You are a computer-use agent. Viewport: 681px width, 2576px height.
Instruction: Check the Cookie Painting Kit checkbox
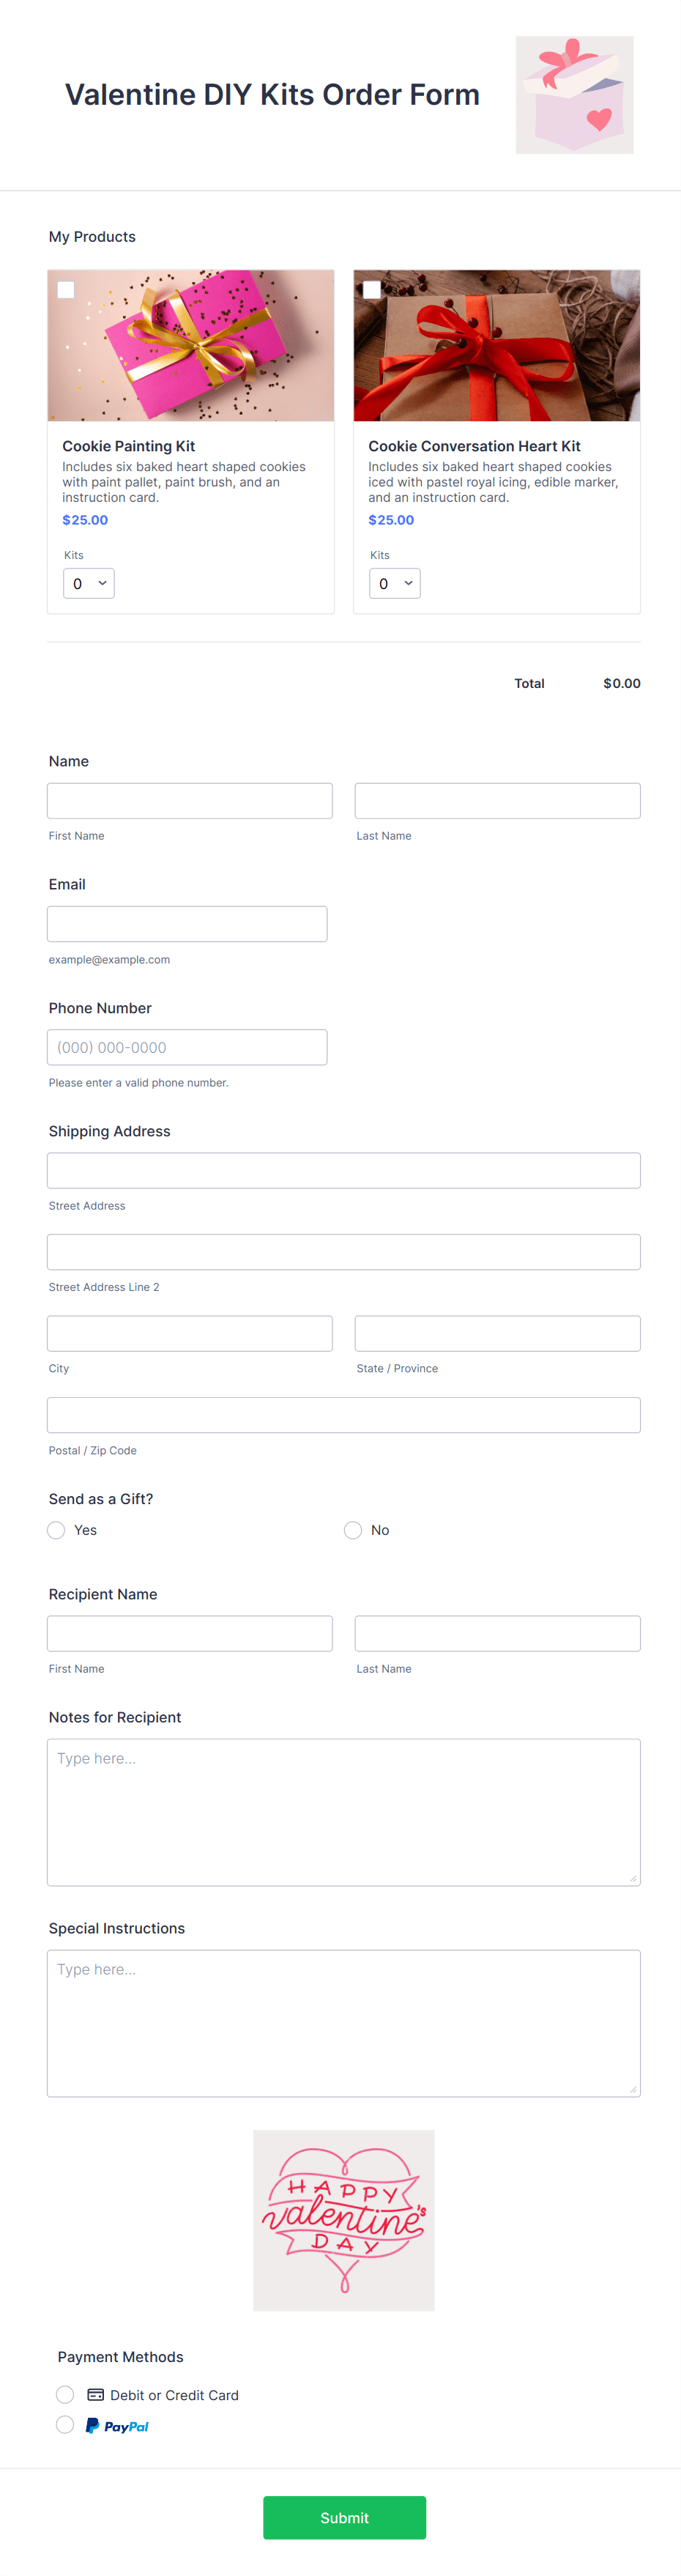[x=67, y=290]
